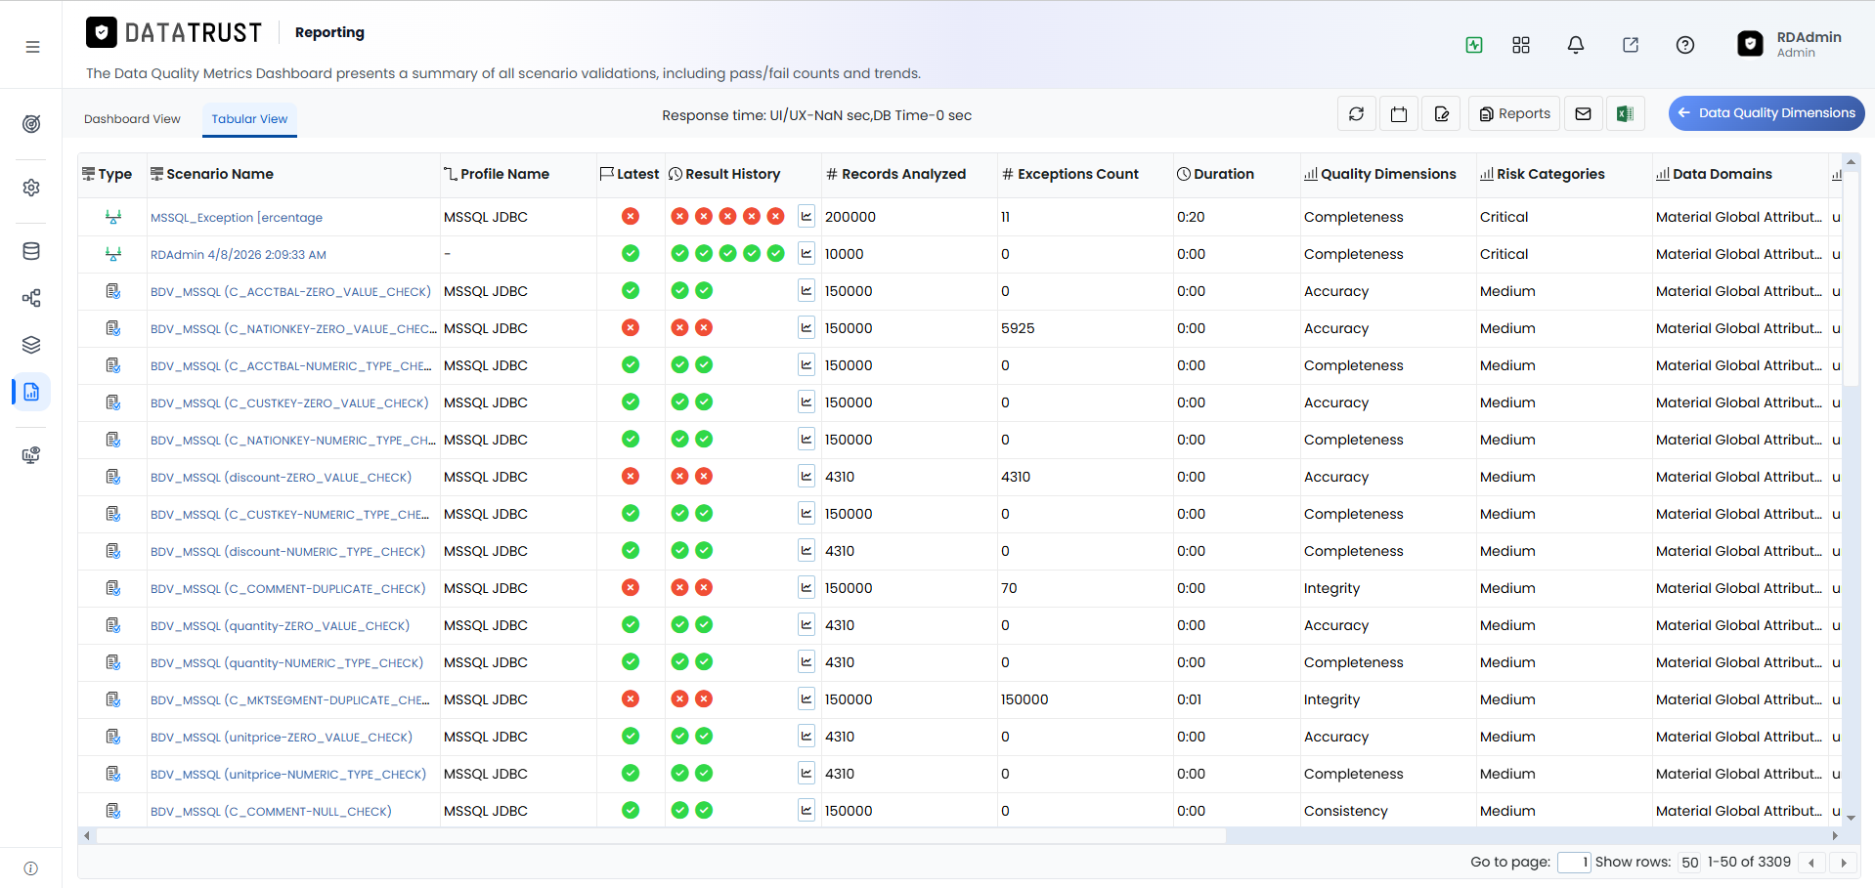Screen dimensions: 1875x888
Task: Click scroll right arrow of horizontal scrollbar
Action: (1835, 835)
